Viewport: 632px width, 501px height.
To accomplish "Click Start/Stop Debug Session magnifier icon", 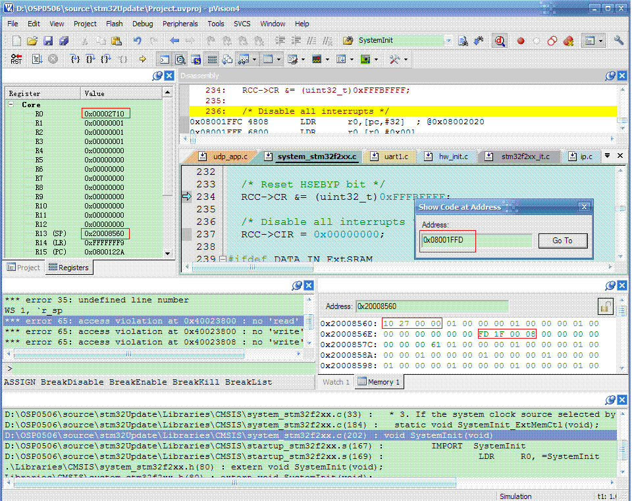I will click(x=500, y=41).
